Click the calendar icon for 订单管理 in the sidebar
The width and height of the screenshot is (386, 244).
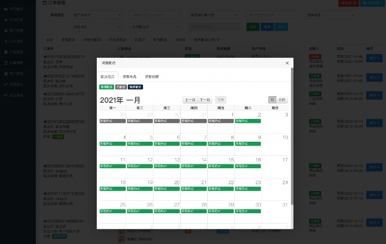6,63
